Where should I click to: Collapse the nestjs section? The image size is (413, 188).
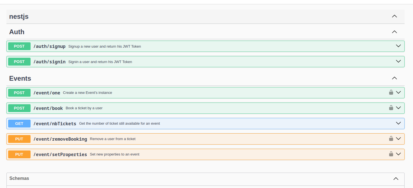click(x=394, y=16)
